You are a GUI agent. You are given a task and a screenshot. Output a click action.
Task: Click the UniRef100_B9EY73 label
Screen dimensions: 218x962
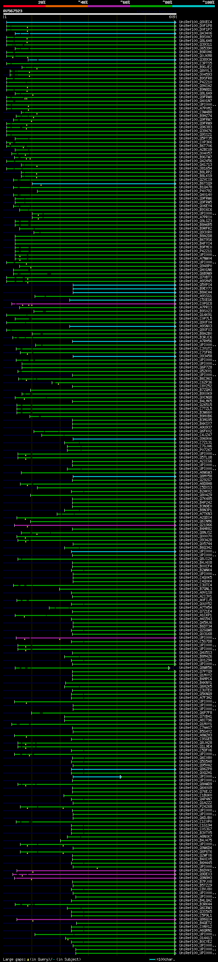(196, 289)
